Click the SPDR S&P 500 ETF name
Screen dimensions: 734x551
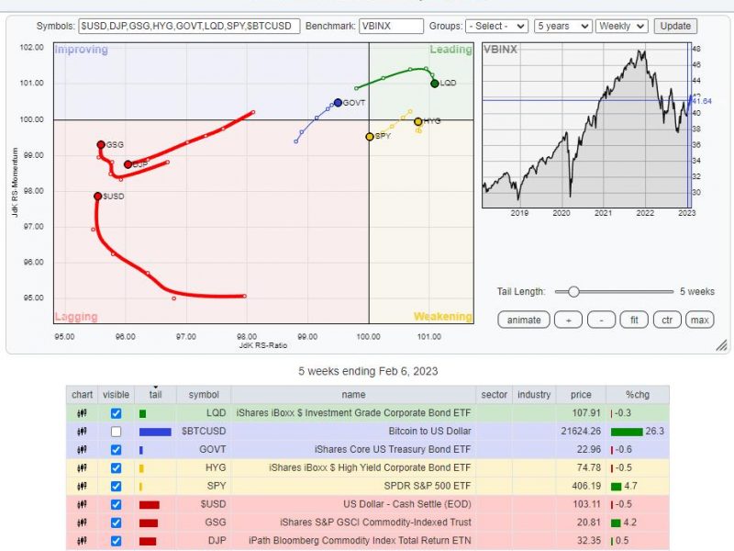tap(428, 486)
